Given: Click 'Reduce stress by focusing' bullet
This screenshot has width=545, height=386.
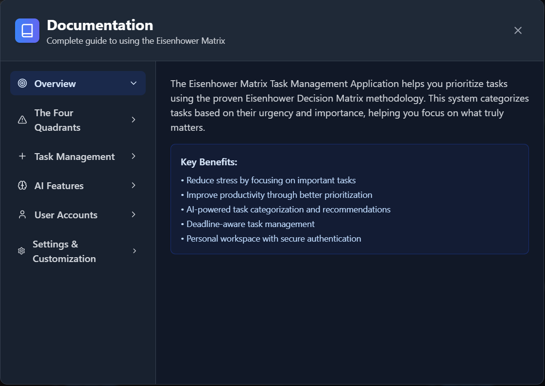Looking at the screenshot, I should tap(268, 180).
